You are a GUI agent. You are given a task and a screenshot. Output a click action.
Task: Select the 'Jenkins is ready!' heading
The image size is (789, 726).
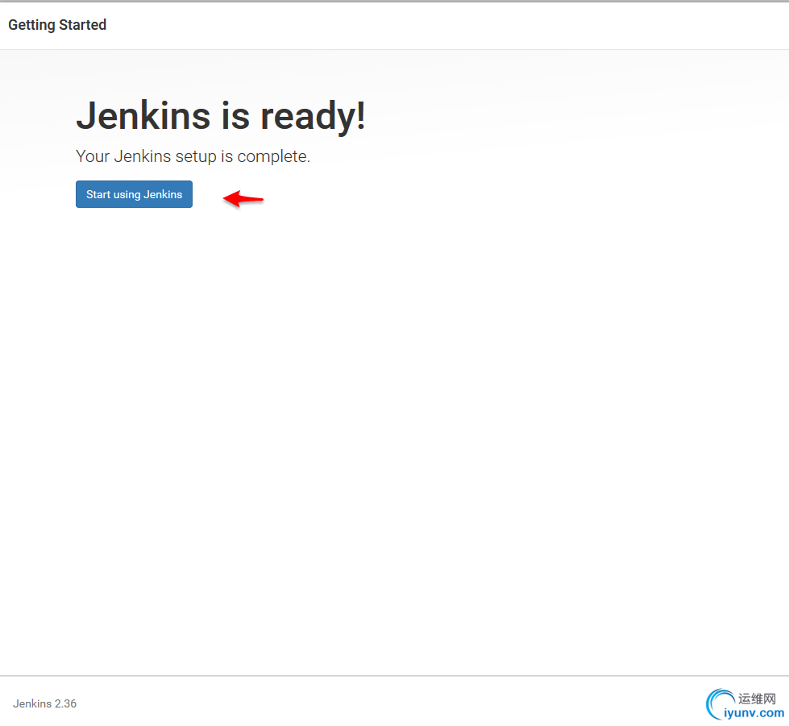click(x=220, y=116)
